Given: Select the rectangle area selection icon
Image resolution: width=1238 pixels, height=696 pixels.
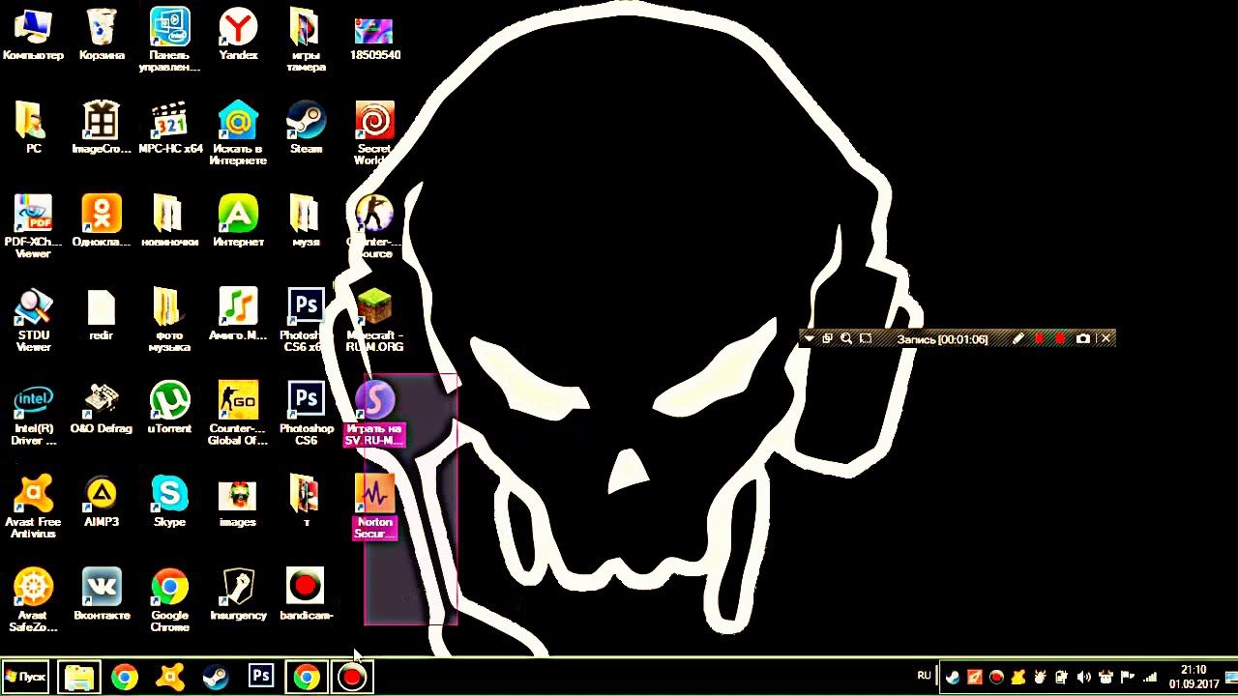Looking at the screenshot, I should pyautogui.click(x=866, y=338).
